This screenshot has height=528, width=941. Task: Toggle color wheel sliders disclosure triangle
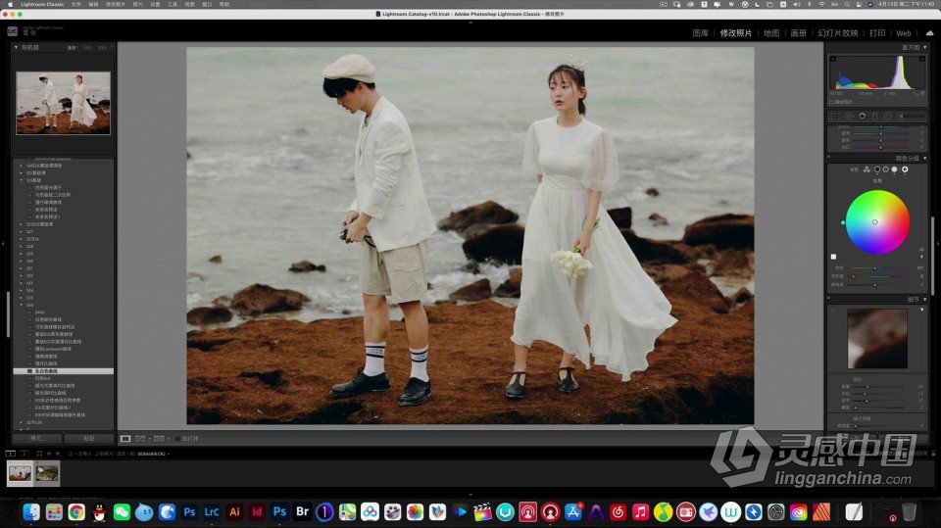click(x=921, y=257)
